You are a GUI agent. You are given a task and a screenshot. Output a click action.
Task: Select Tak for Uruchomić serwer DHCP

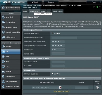click(53, 33)
